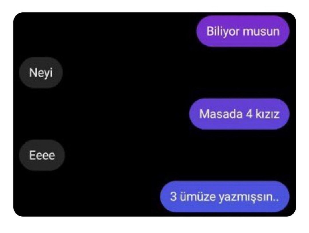This screenshot has height=233, width=309.
Task: Click the number 4 in 'Masada 4 kızız'
Action: click(249, 114)
